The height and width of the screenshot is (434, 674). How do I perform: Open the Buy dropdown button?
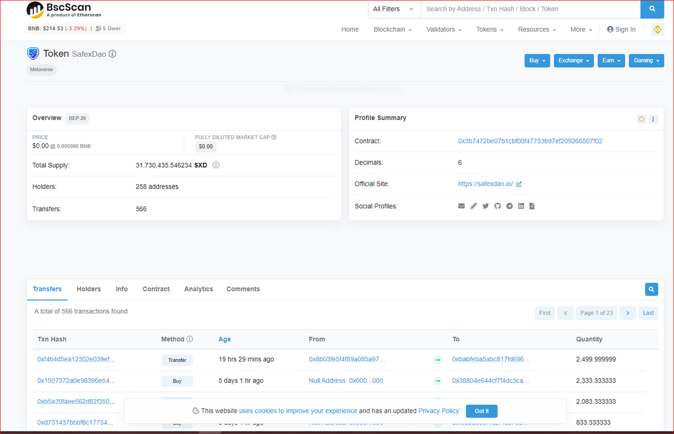tap(537, 61)
